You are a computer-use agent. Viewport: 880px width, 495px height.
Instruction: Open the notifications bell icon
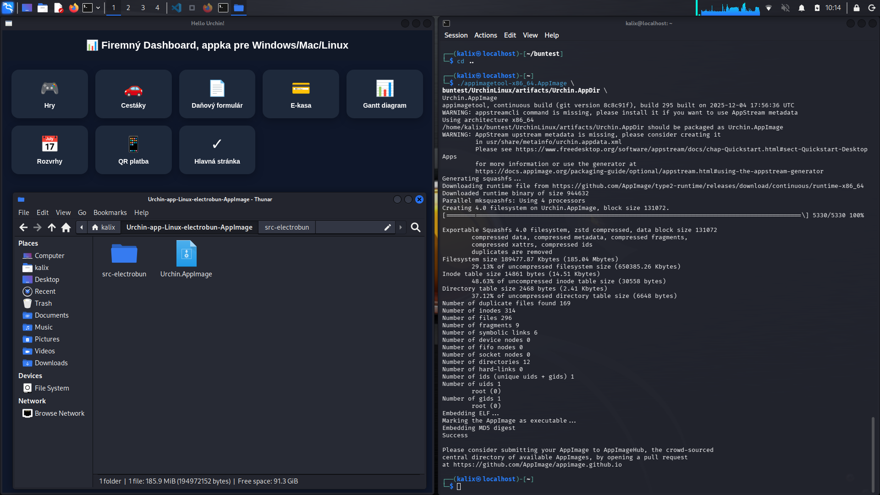click(802, 8)
